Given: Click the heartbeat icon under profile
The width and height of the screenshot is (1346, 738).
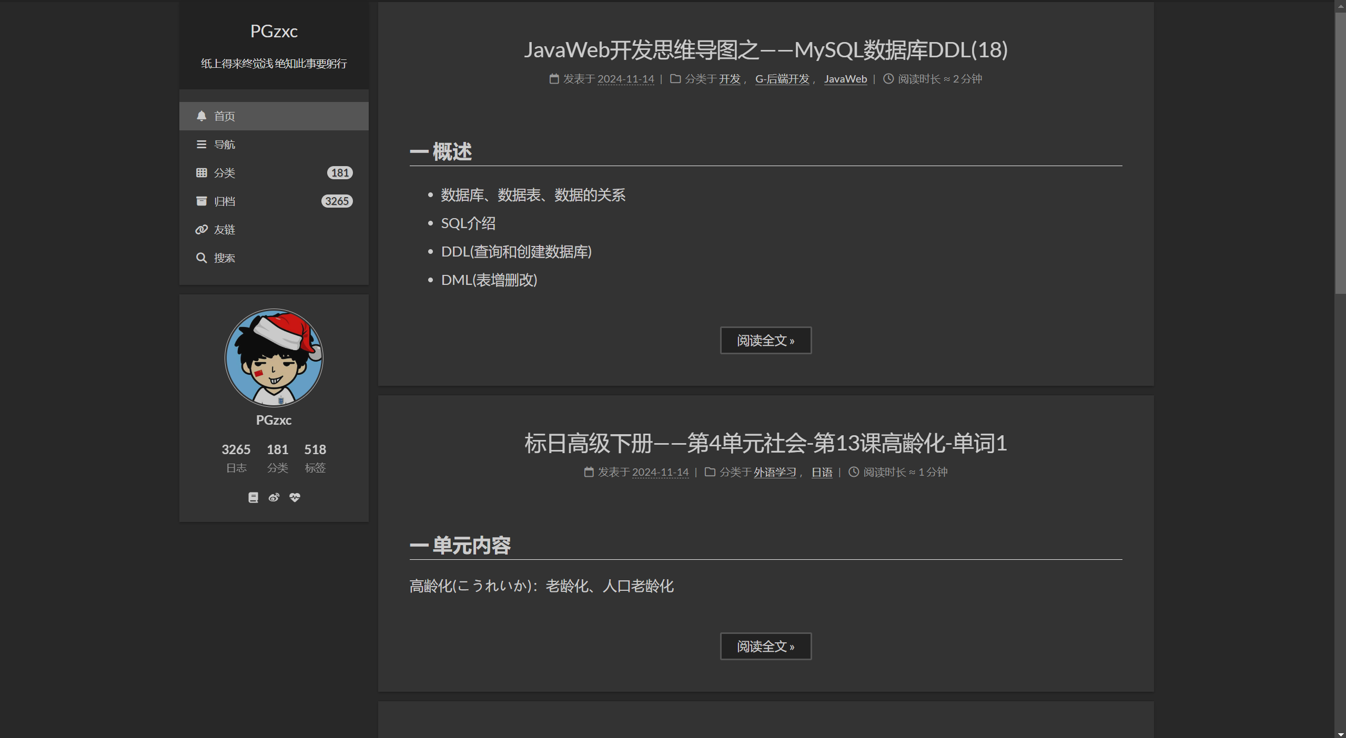Looking at the screenshot, I should point(295,497).
